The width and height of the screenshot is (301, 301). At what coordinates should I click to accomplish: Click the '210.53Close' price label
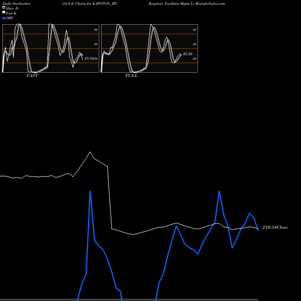[275, 228]
